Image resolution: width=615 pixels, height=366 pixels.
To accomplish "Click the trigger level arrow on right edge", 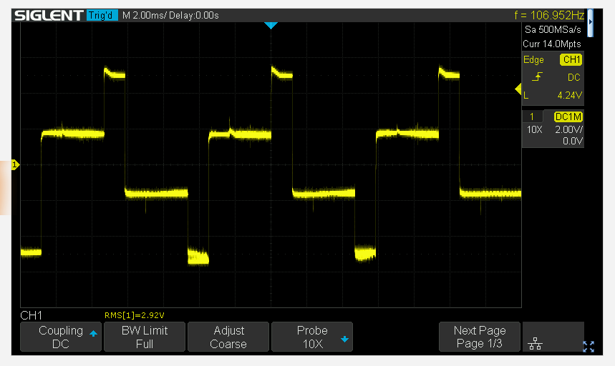I will [x=518, y=89].
